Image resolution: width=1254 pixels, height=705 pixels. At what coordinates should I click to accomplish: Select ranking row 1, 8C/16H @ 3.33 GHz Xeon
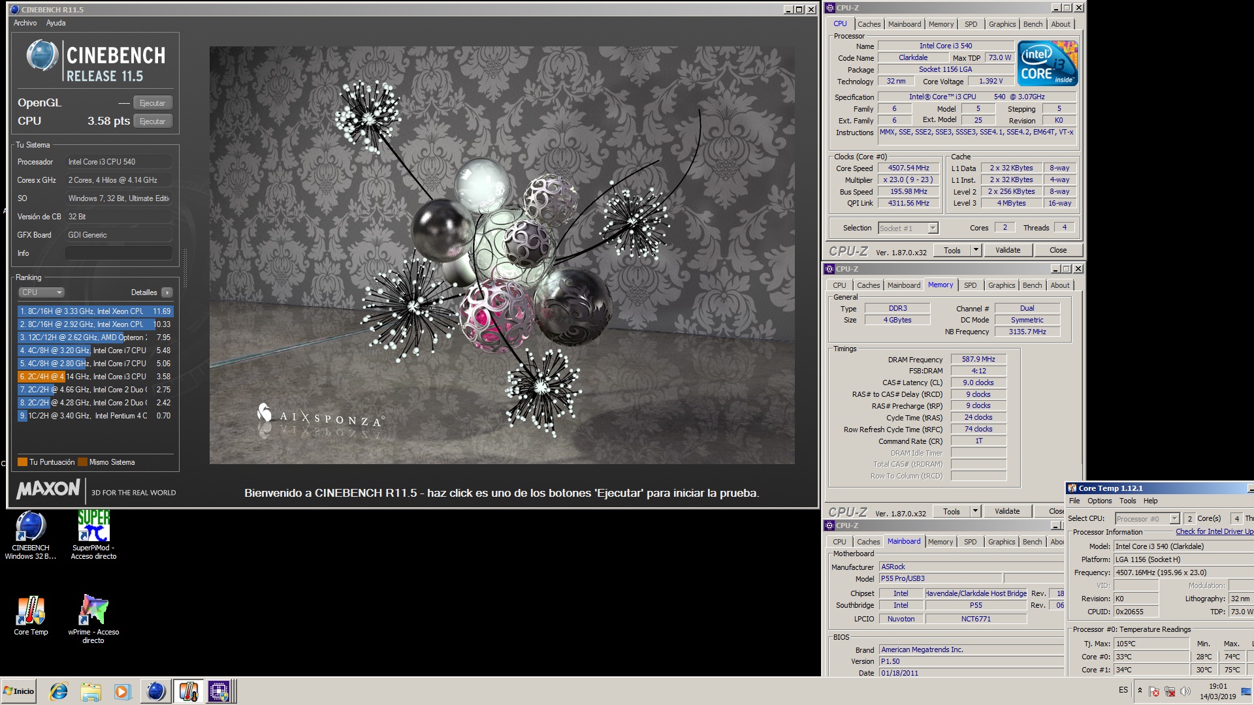[x=95, y=311]
